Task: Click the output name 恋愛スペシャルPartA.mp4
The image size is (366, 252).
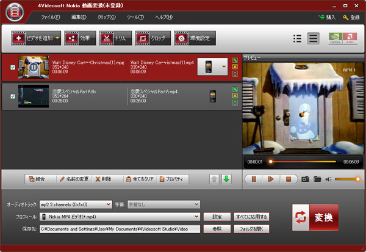Action: 154,92
